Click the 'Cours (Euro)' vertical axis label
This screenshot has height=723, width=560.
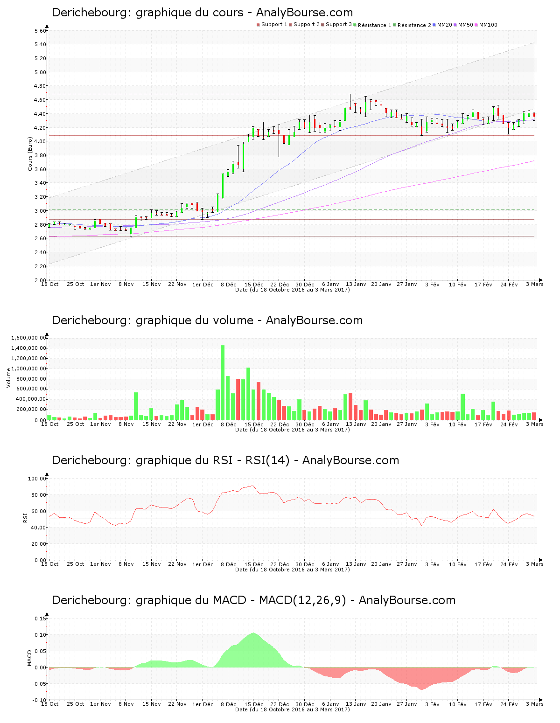tap(30, 154)
